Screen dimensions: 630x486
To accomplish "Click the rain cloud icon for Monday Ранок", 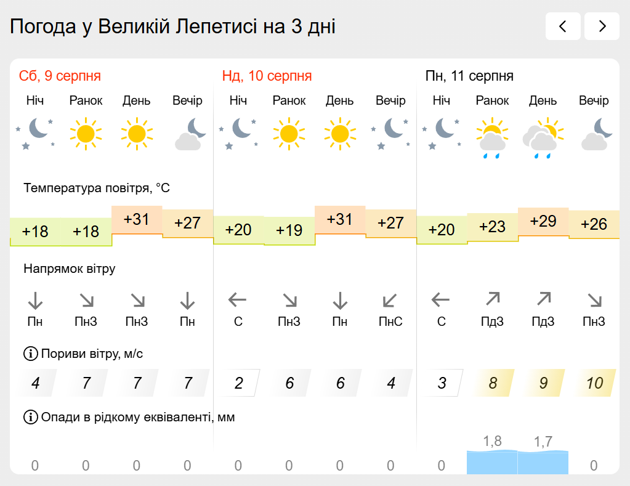I will (492, 138).
